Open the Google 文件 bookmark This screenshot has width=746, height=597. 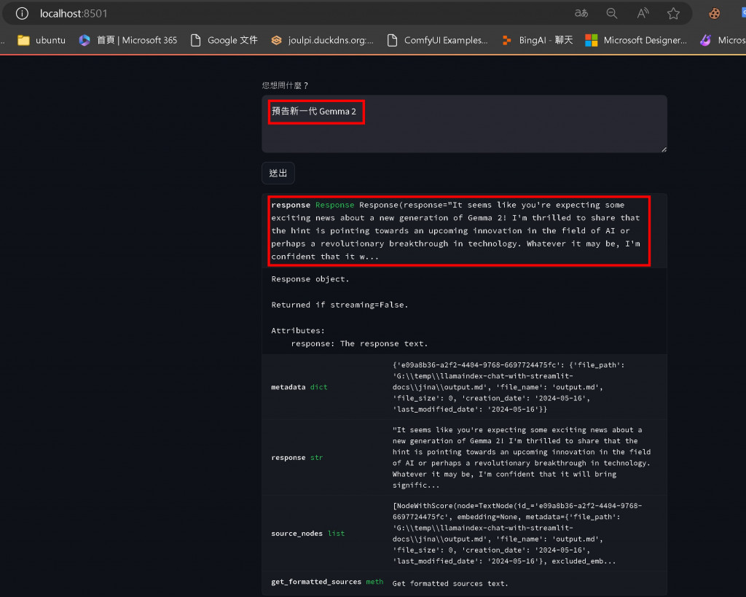coord(224,41)
